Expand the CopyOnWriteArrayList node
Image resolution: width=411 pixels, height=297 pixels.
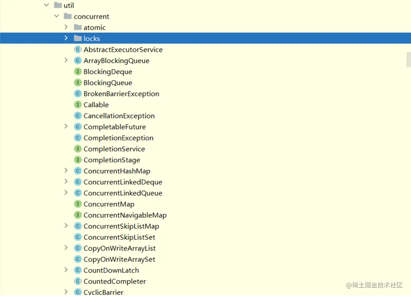point(66,248)
